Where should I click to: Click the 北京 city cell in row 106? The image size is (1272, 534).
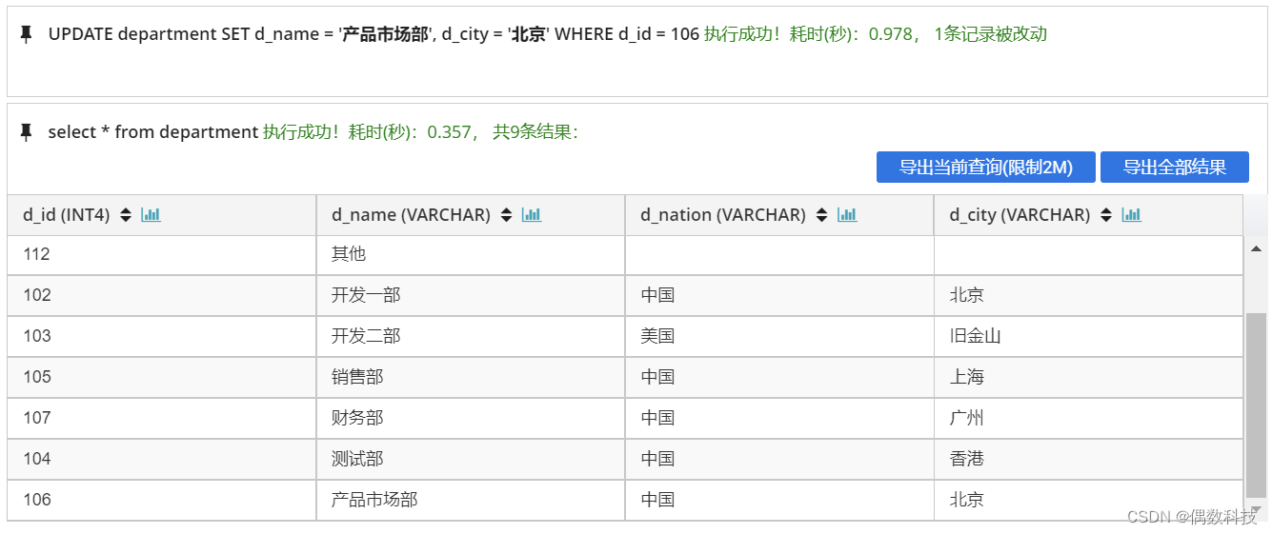point(1088,500)
